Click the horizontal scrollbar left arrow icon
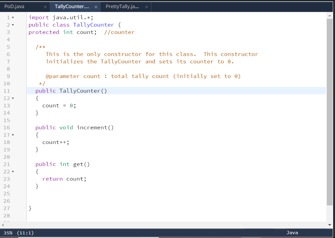Screen dimensions: 335x238 [2, 225]
